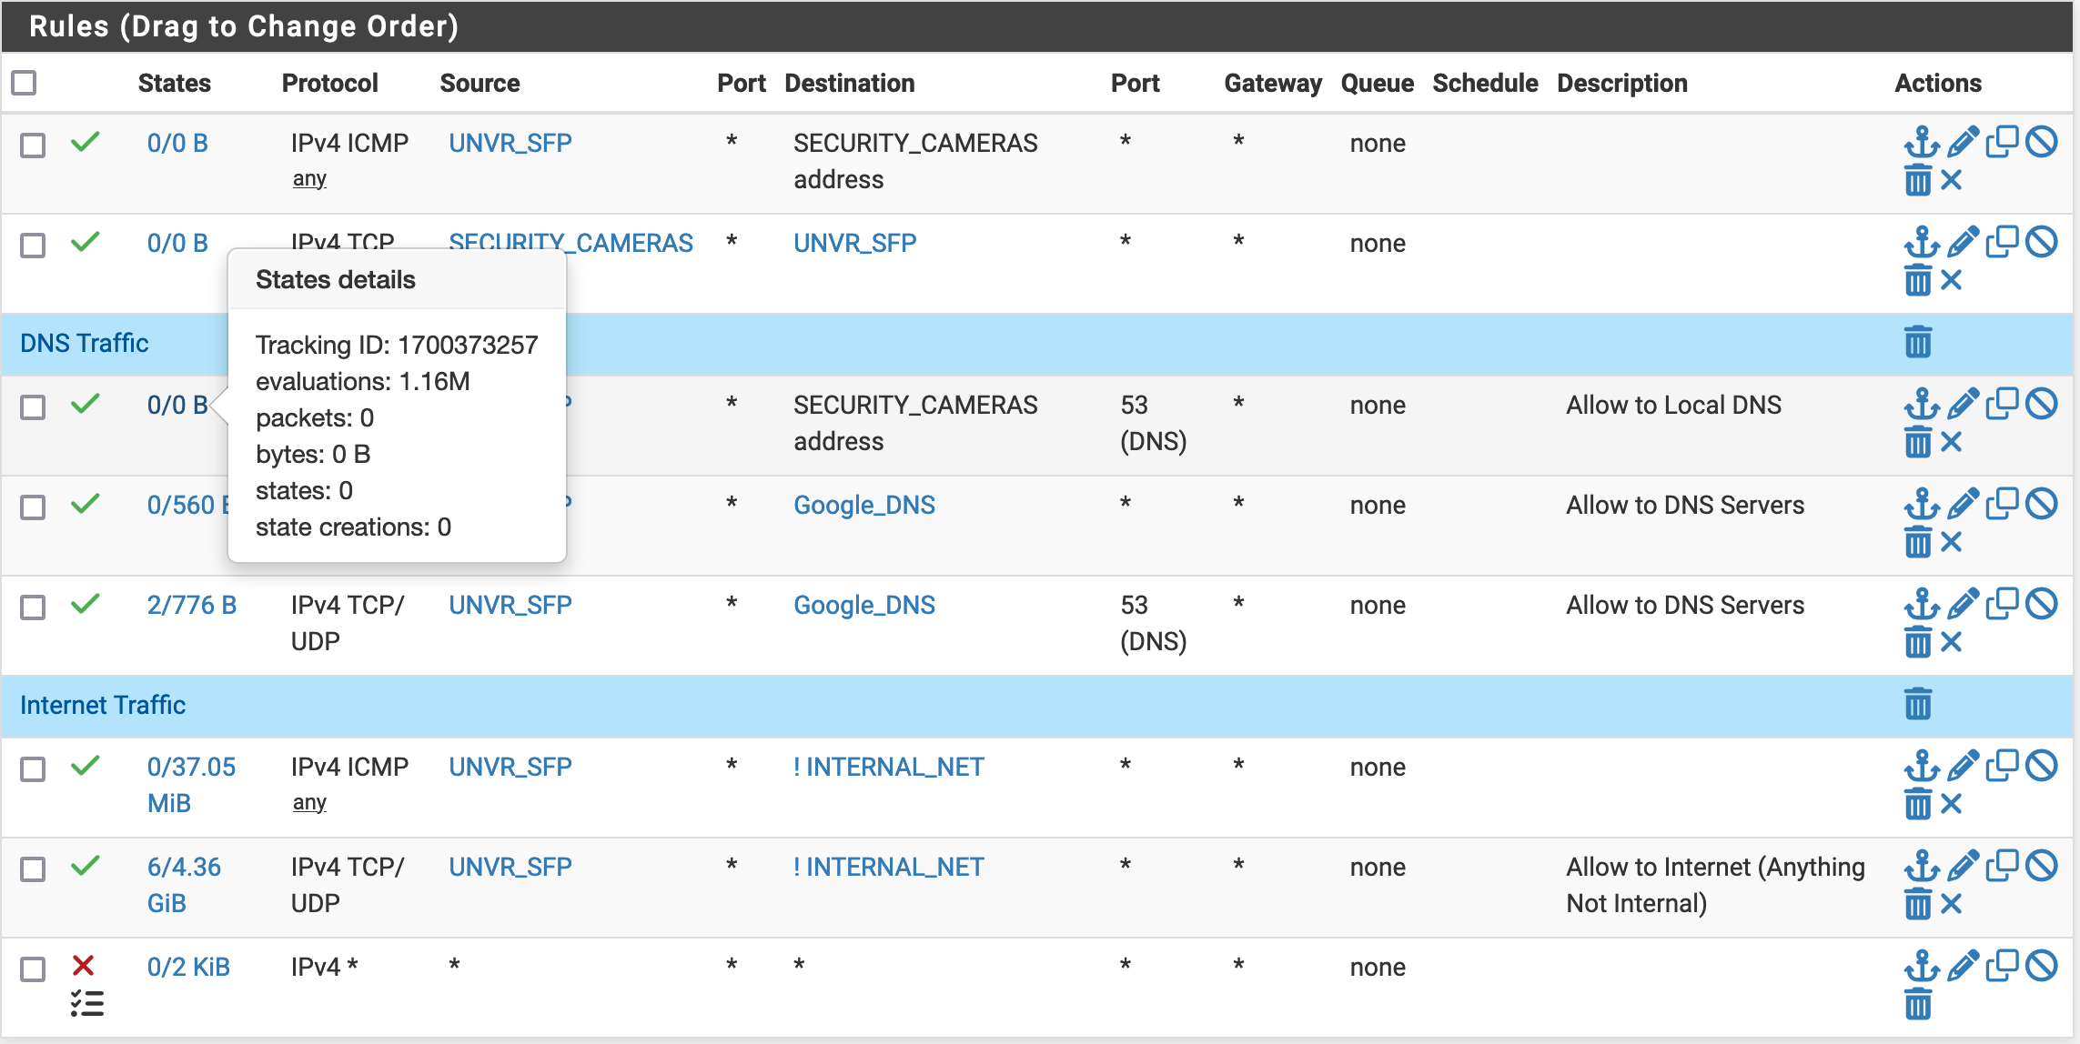2080x1044 pixels.
Task: Delete the IPv4 block-all rule
Action: [1917, 1005]
